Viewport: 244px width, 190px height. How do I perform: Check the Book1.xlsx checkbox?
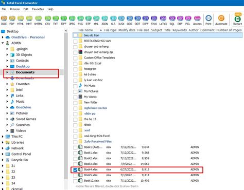(75, 153)
